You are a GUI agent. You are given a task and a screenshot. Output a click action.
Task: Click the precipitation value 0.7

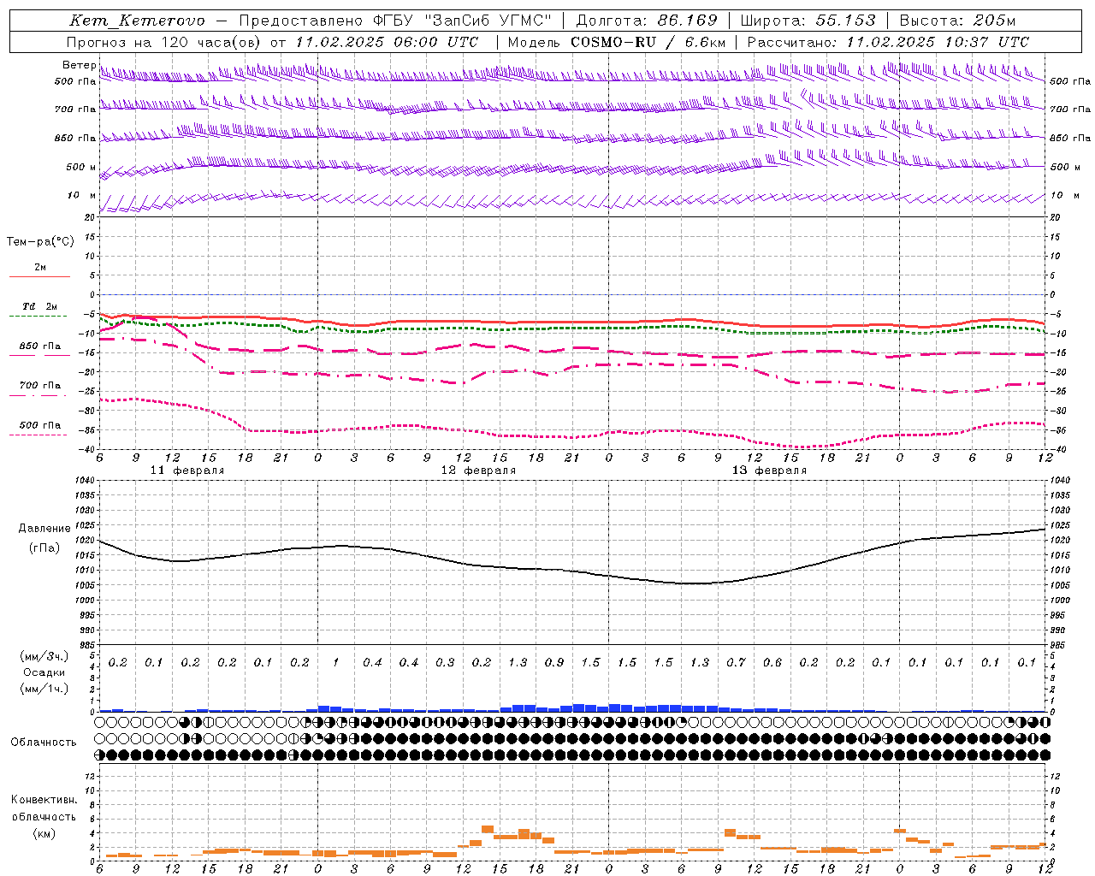(x=736, y=662)
